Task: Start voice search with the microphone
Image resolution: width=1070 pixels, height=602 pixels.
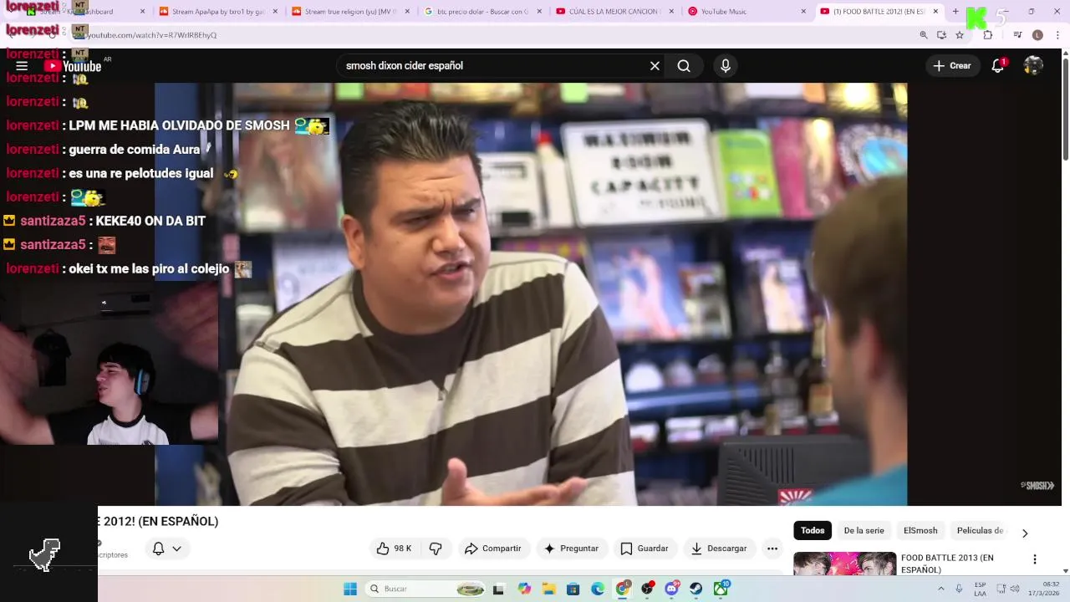Action: (x=726, y=66)
